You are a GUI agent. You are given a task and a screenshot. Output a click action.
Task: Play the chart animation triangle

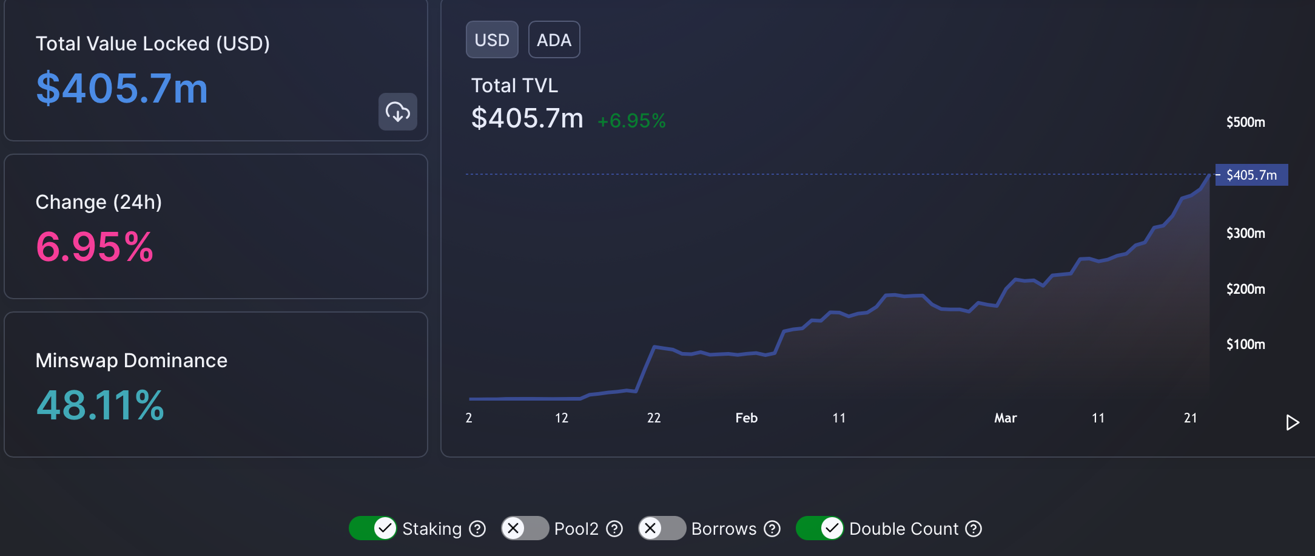pyautogui.click(x=1292, y=422)
